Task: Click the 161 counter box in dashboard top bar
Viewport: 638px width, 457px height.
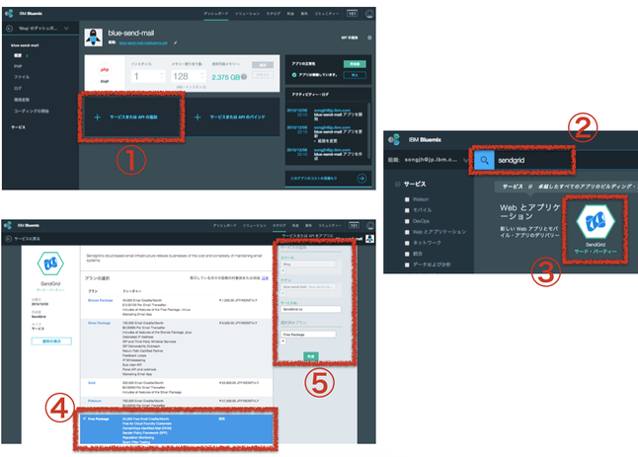Action: pyautogui.click(x=352, y=14)
